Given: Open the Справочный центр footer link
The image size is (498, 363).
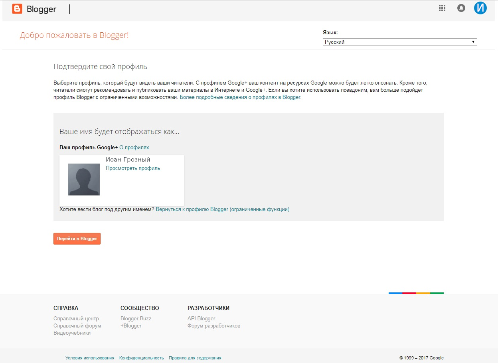Looking at the screenshot, I should (76, 319).
